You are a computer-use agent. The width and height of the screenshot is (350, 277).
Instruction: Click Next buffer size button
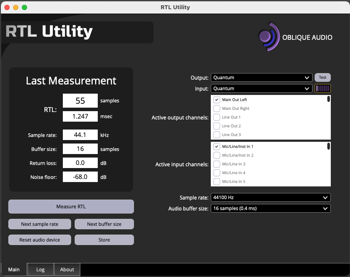[x=104, y=224]
